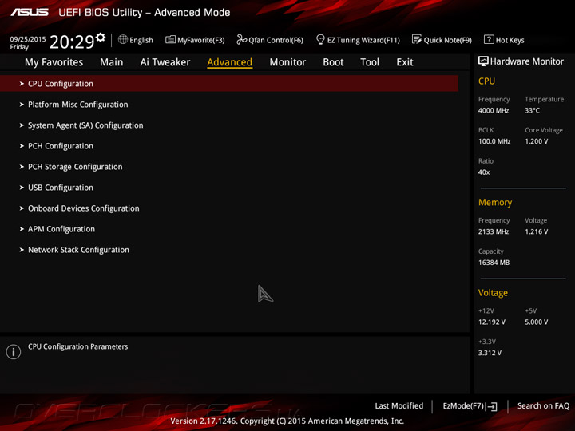Open the Ai Tweaker tab
The image size is (575, 431).
coord(165,62)
